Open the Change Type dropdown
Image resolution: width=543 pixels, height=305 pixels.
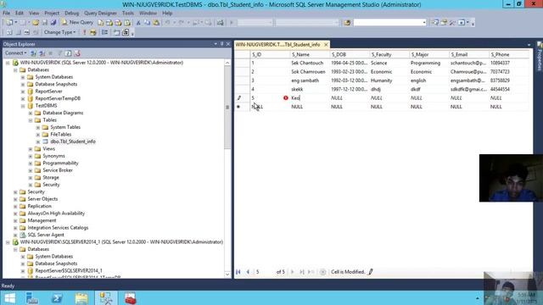tap(59, 32)
